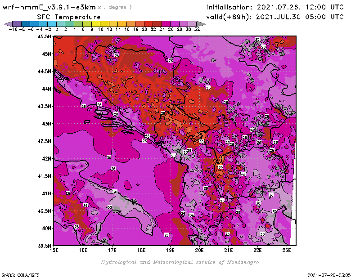Click the '45N' latitude label
This screenshot has width=360, height=278.
pos(46,54)
